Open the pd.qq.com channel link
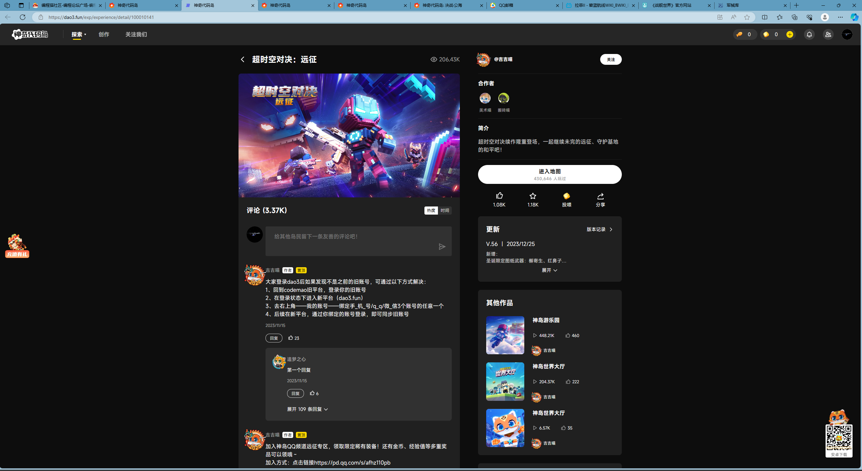862x471 pixels. pyautogui.click(x=352, y=463)
